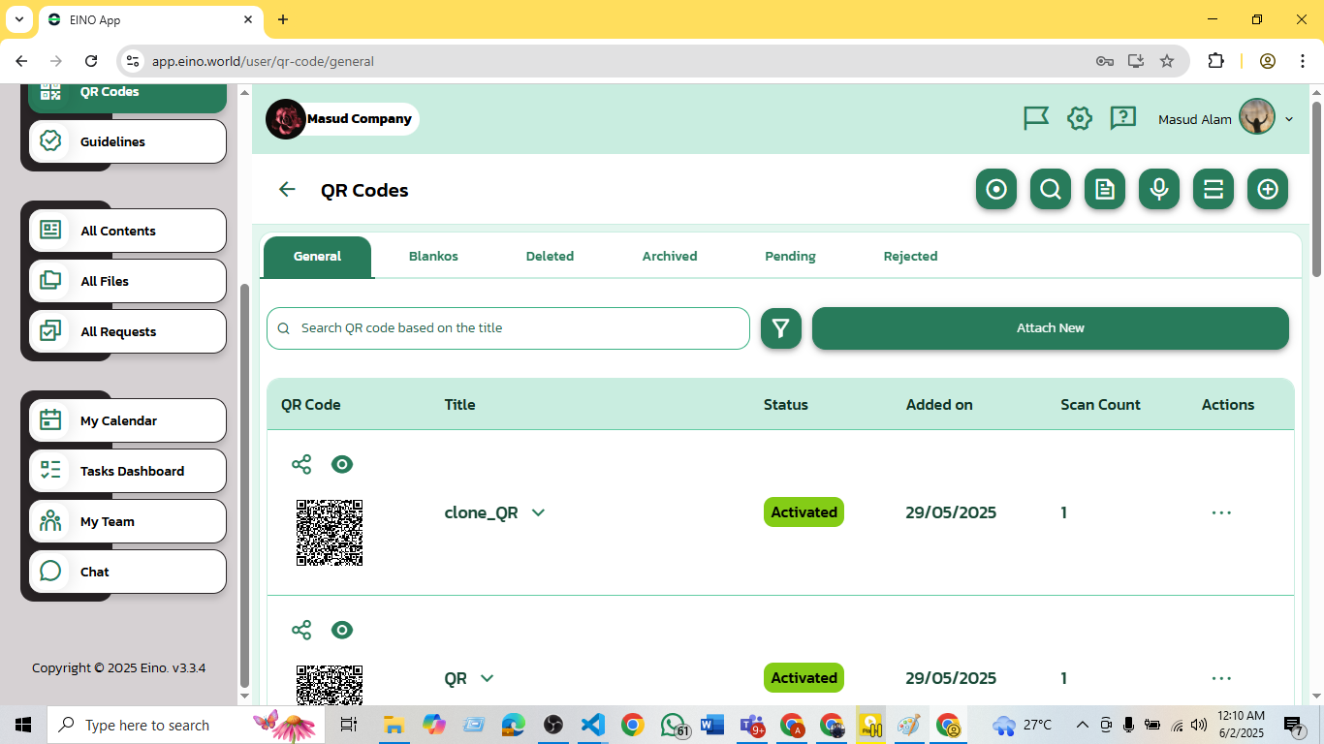Open the filter funnel button
This screenshot has height=744, width=1324.
point(781,328)
